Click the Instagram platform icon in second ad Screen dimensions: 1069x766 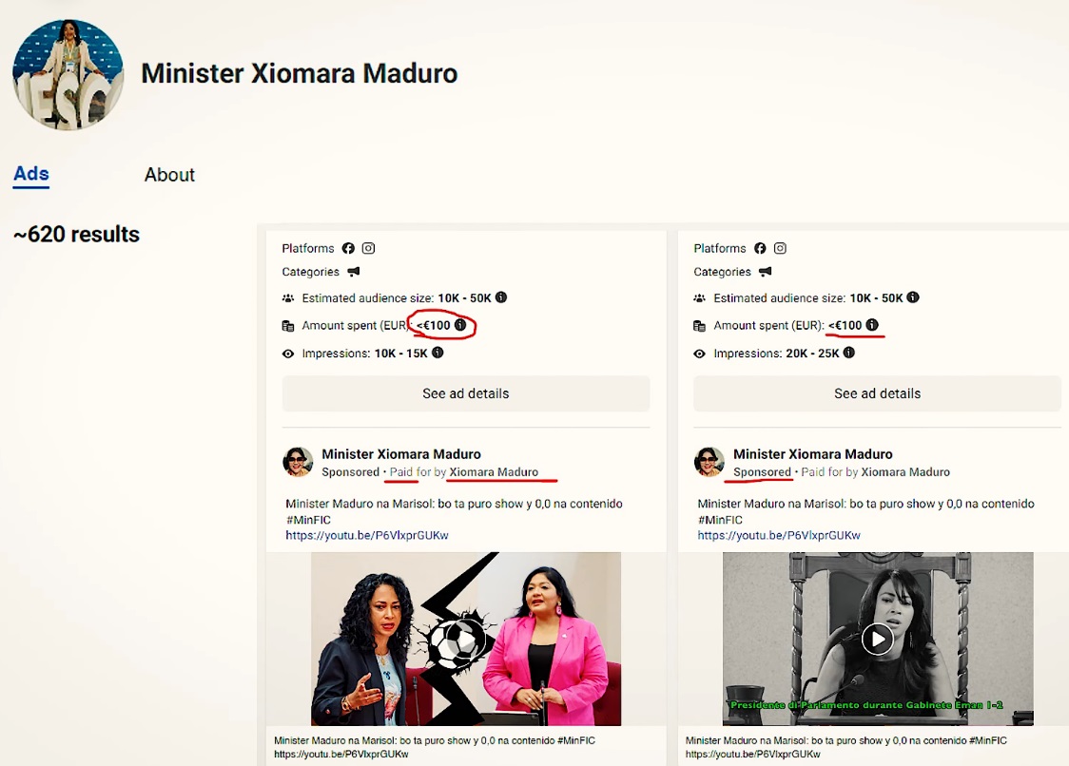[780, 248]
